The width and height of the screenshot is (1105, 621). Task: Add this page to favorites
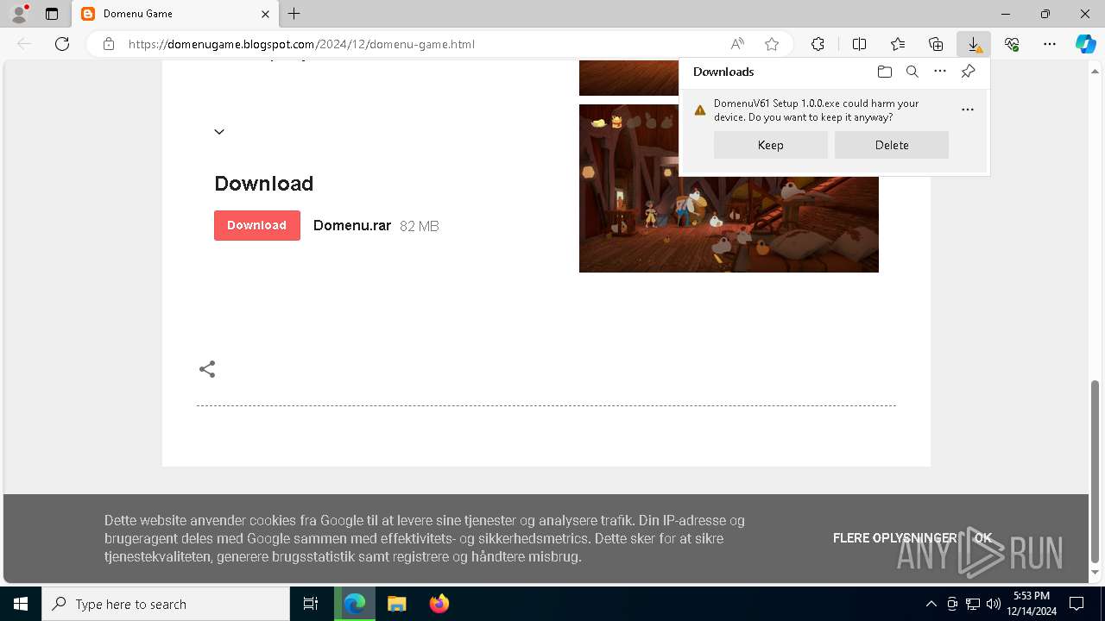pos(772,44)
